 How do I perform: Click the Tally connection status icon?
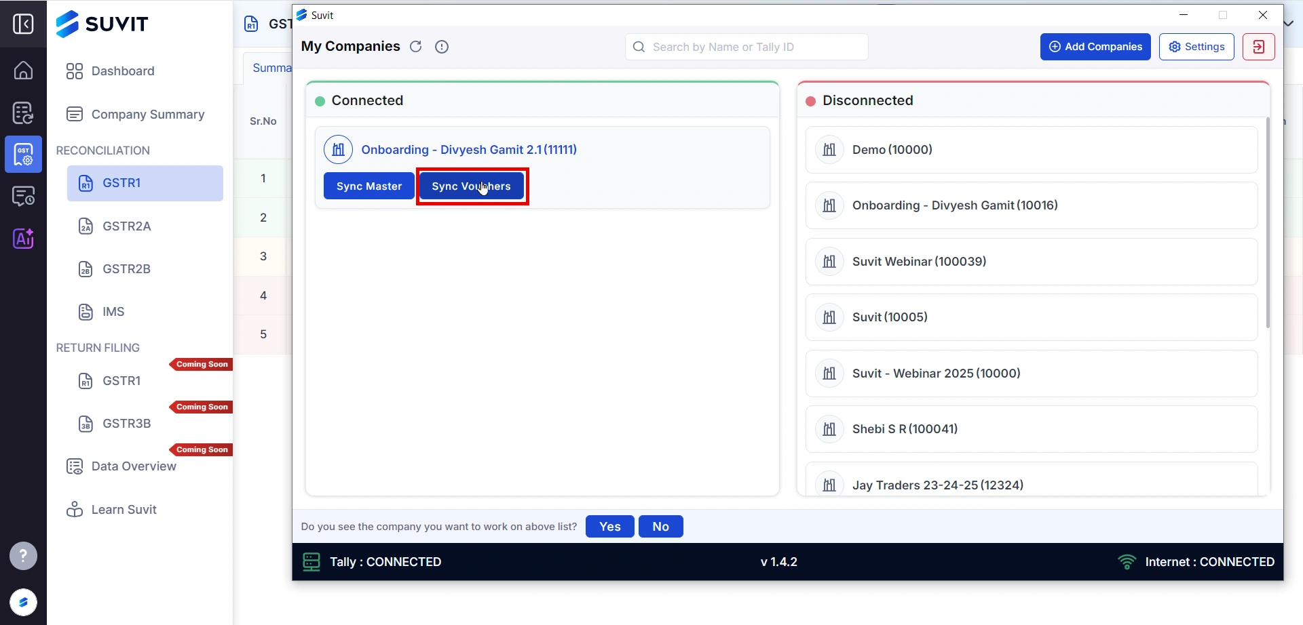pyautogui.click(x=311, y=562)
